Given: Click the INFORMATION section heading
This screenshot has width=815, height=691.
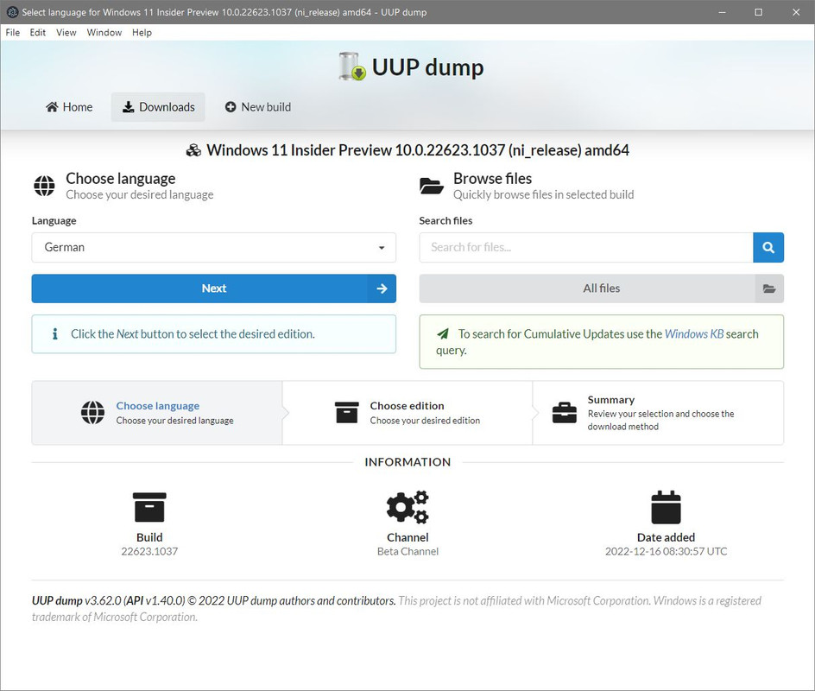Looking at the screenshot, I should coord(407,462).
